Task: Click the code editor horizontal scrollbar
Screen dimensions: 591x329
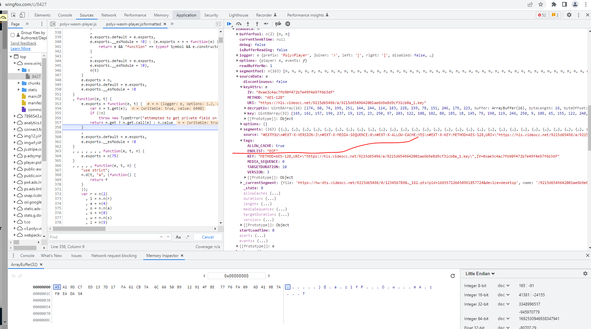Action: 79,229
